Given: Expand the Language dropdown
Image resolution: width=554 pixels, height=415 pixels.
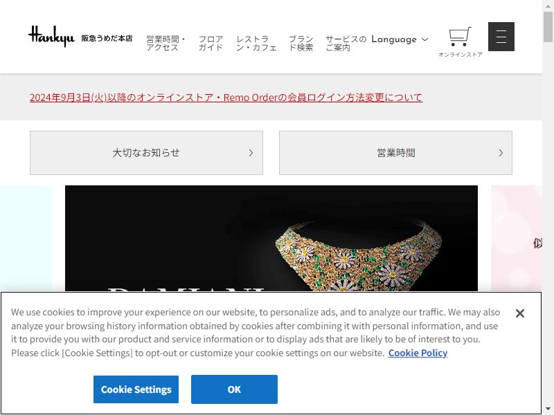Looking at the screenshot, I should pos(400,39).
